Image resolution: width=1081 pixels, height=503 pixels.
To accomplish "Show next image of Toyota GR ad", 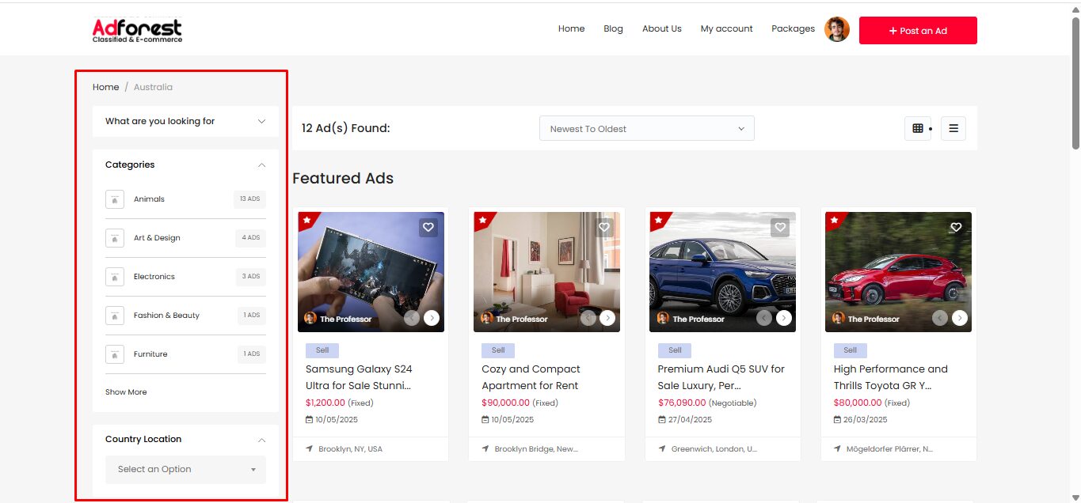I will pos(959,318).
